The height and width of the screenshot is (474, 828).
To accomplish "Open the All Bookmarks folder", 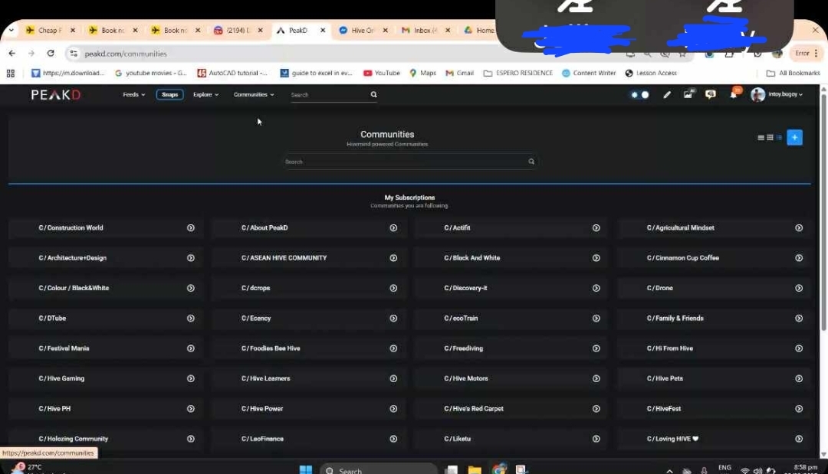I will (x=793, y=73).
